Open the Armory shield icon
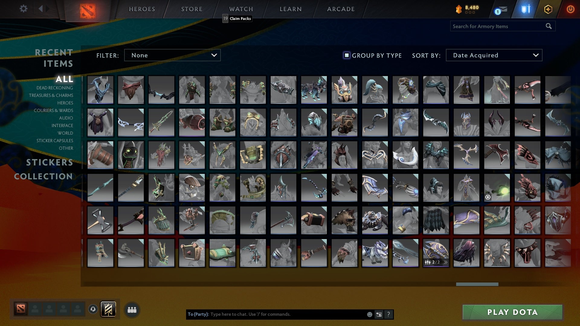 526,9
